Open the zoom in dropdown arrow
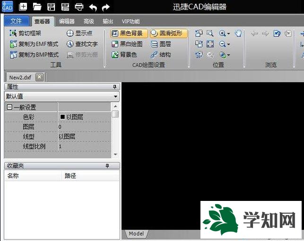Screen dimensions: 304x241 228,33
